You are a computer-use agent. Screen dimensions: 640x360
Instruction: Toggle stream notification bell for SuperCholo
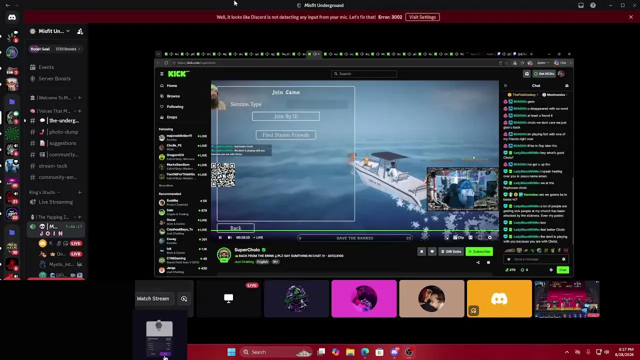421,251
